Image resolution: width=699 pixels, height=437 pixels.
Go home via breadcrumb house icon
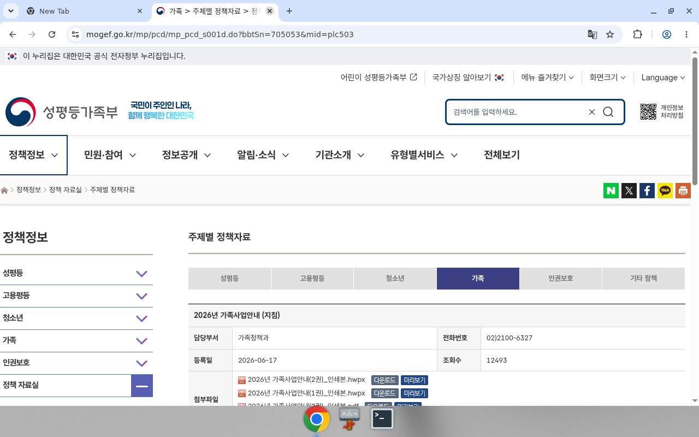[x=5, y=190]
